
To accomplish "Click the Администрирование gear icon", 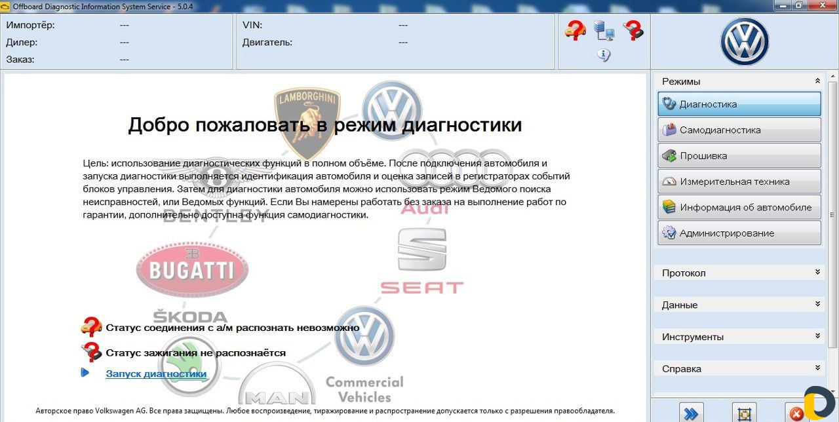I will click(669, 233).
